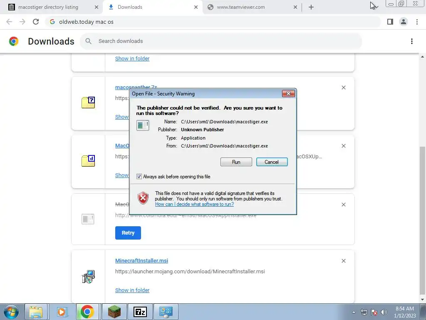Screen dimensions: 426x320
Task: Close the Security Warning dialog with X
Action: (288, 94)
